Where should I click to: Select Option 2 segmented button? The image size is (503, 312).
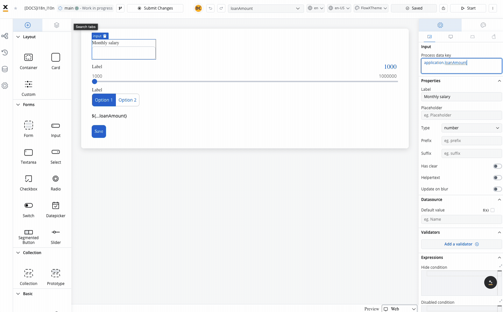coord(127,100)
